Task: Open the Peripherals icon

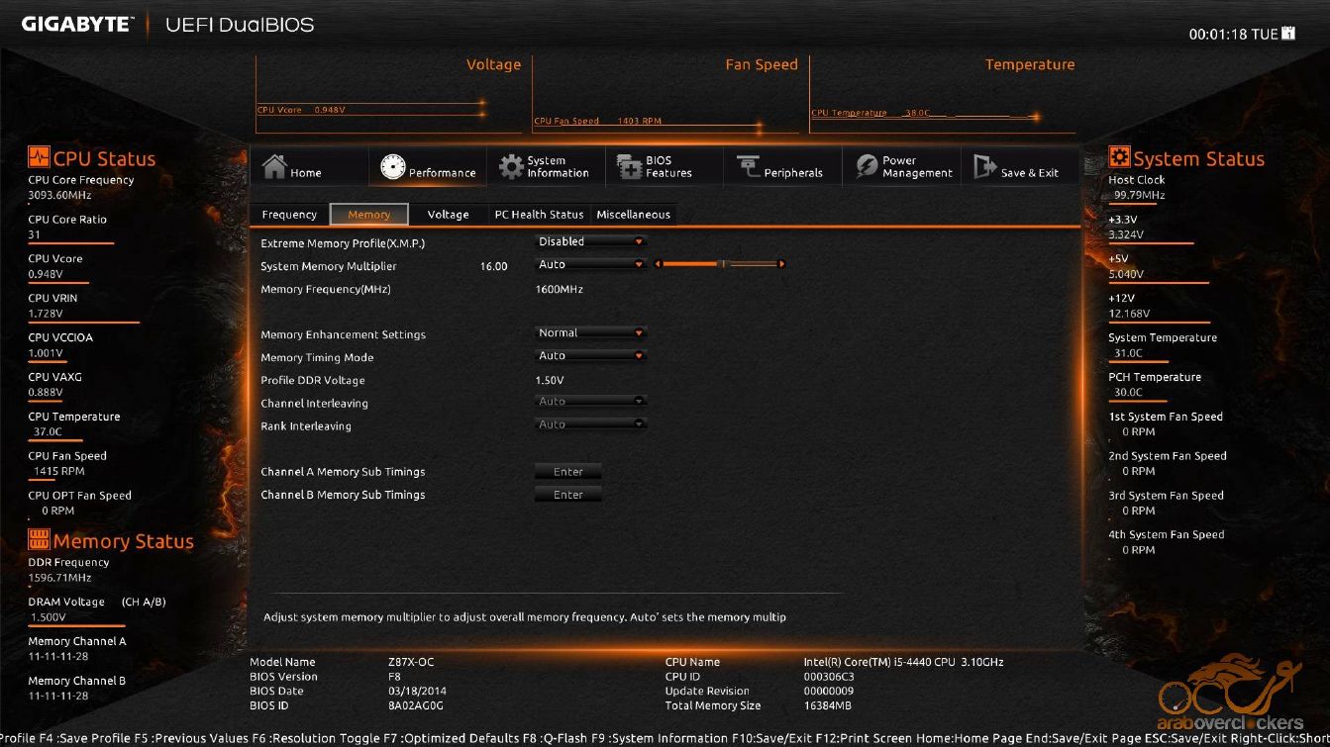Action: (748, 166)
